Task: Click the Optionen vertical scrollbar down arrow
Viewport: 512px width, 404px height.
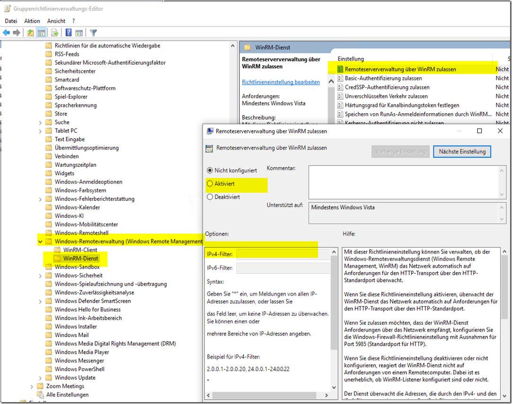Action: click(x=334, y=387)
